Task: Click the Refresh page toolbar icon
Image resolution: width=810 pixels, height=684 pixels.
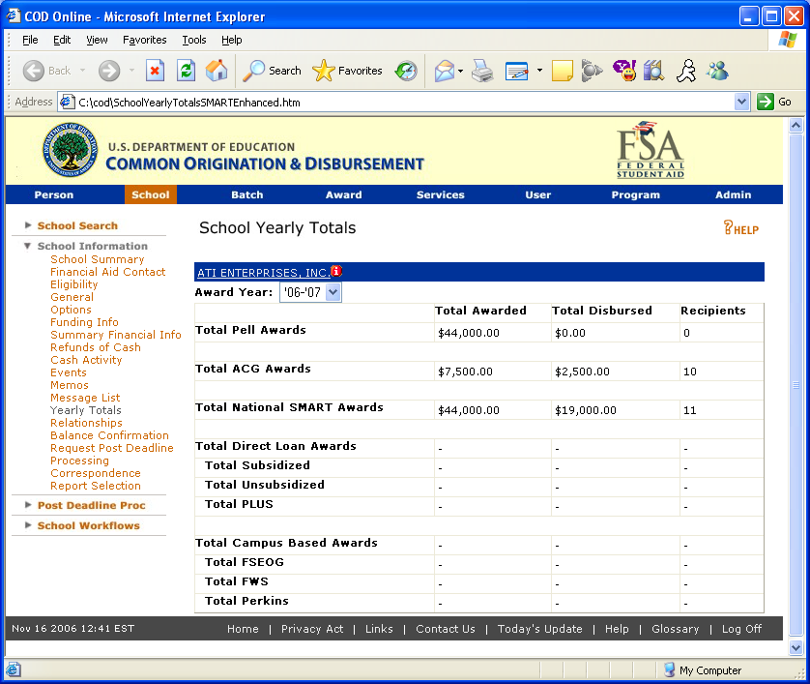Action: point(186,71)
